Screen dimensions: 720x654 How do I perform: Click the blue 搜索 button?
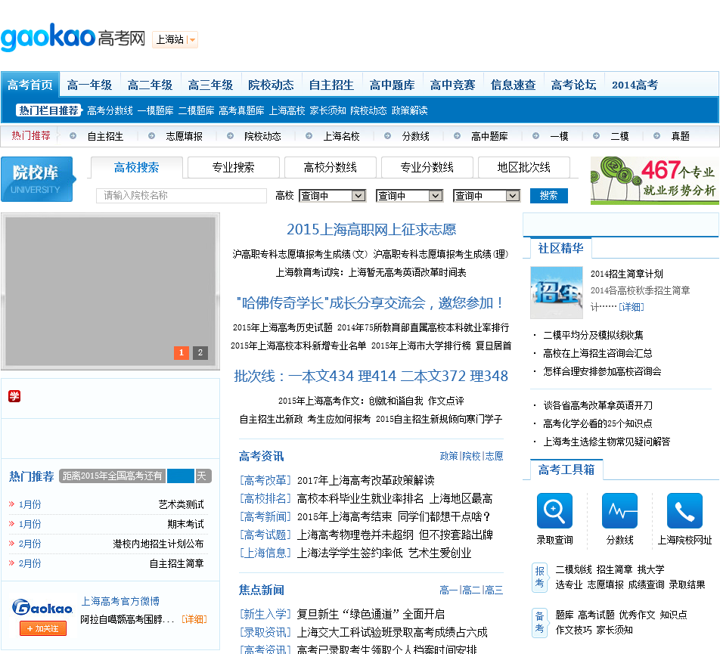pyautogui.click(x=548, y=196)
